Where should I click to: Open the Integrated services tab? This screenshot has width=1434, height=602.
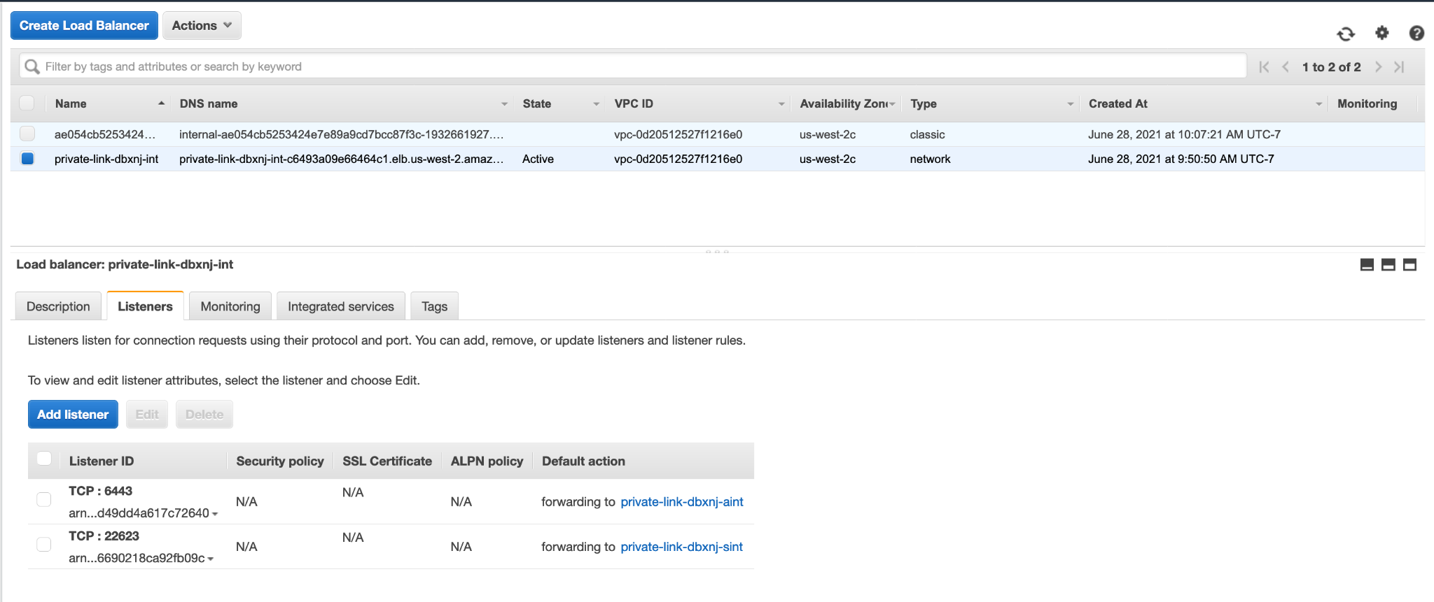point(340,306)
